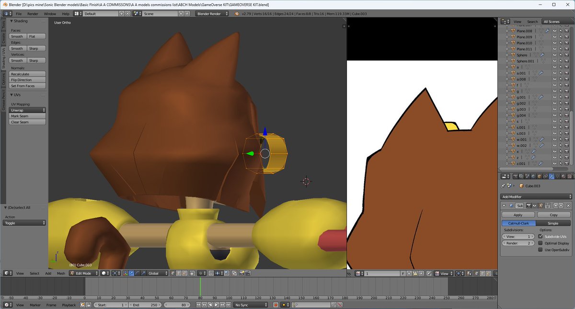
Task: Click Flat under Faces shading
Action: coord(36,36)
